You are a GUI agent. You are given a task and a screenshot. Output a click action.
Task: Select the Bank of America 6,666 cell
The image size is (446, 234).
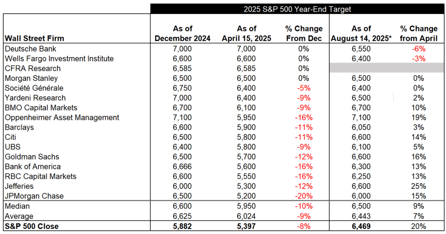[x=182, y=167]
